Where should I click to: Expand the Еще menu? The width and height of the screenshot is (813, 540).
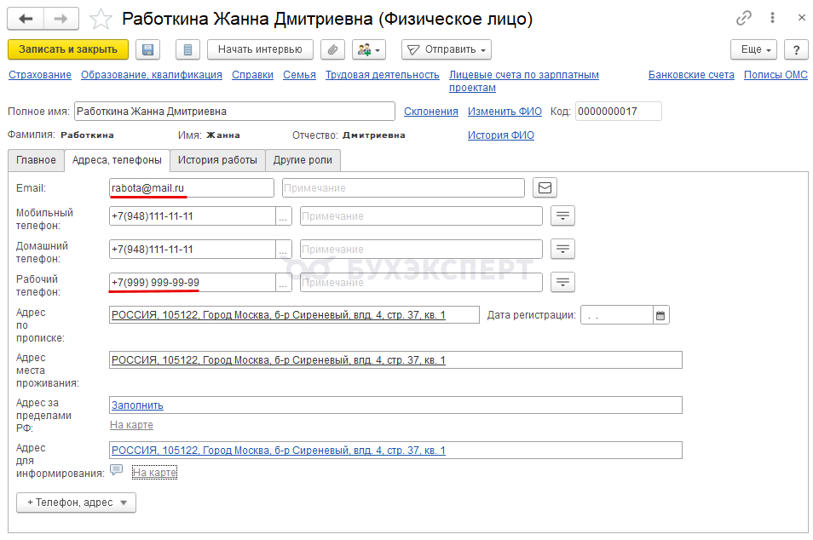pos(753,49)
